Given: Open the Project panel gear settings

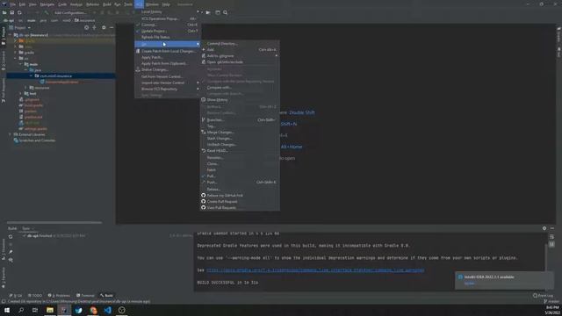Looking at the screenshot, I should pyautogui.click(x=104, y=27).
